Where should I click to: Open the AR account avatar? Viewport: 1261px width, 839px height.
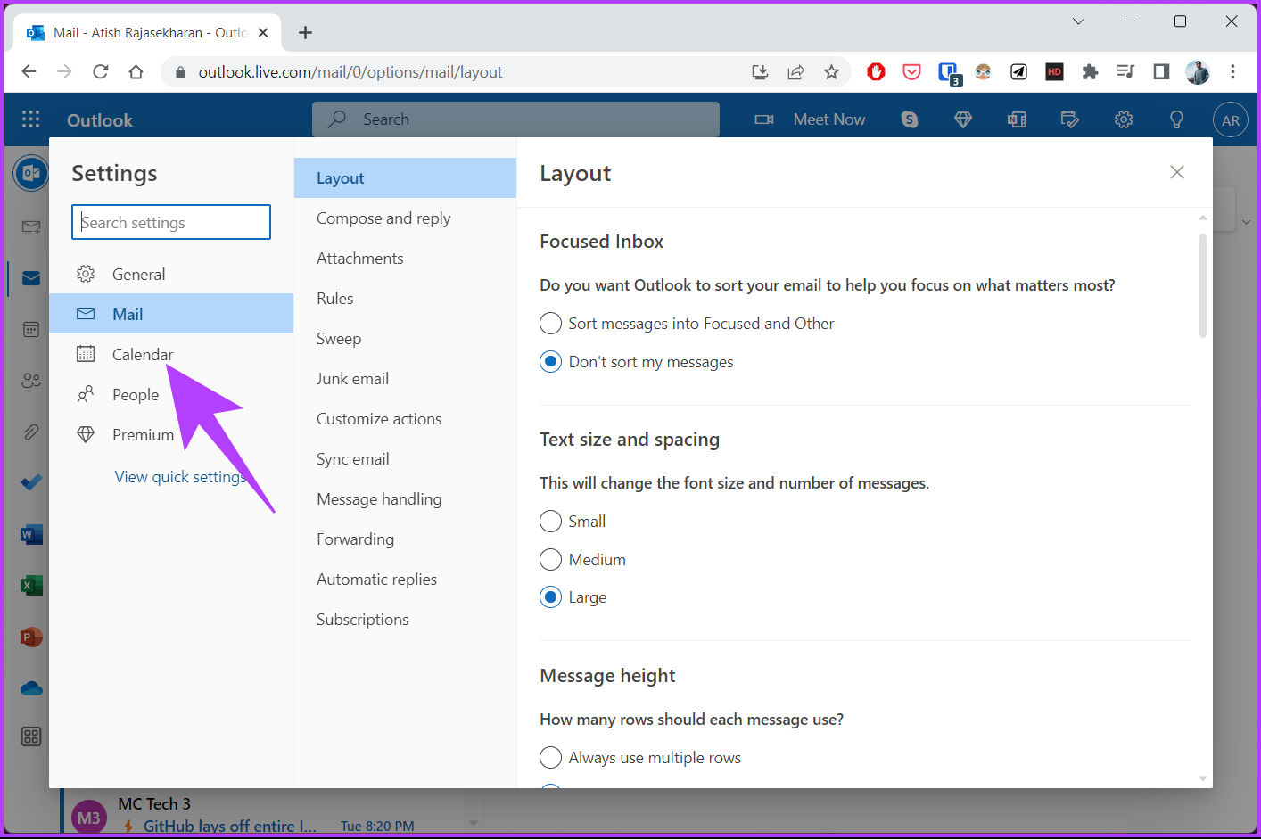pyautogui.click(x=1231, y=120)
